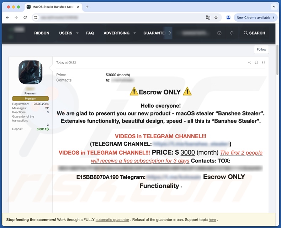Open the ADVERTISING nav item
Image resolution: width=281 pixels, height=228 pixels.
click(x=116, y=33)
